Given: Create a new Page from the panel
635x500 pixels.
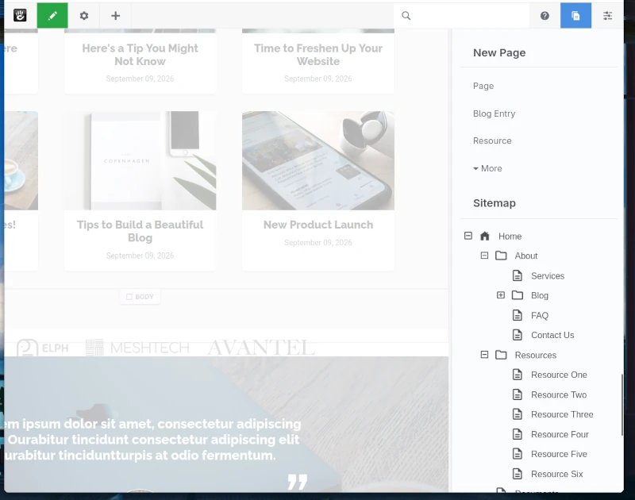Looking at the screenshot, I should click(483, 86).
